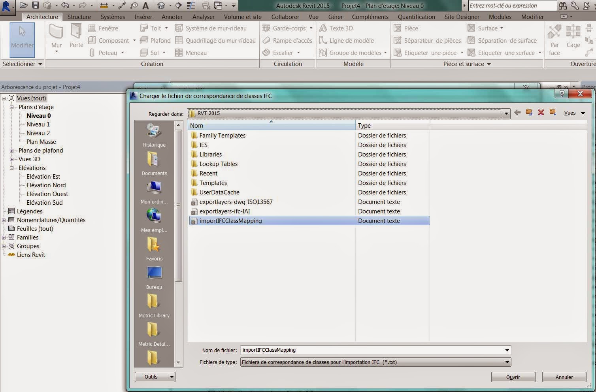Viewport: 596px width, 392px height.
Task: Select the Séparation de surface tool
Action: 502,41
